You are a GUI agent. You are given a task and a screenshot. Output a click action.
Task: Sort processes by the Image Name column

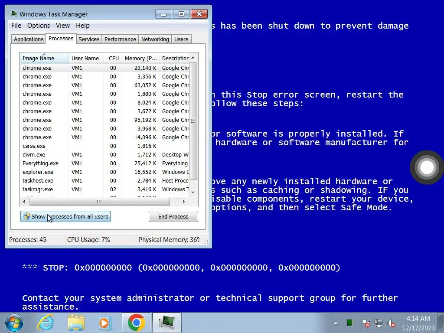point(44,58)
